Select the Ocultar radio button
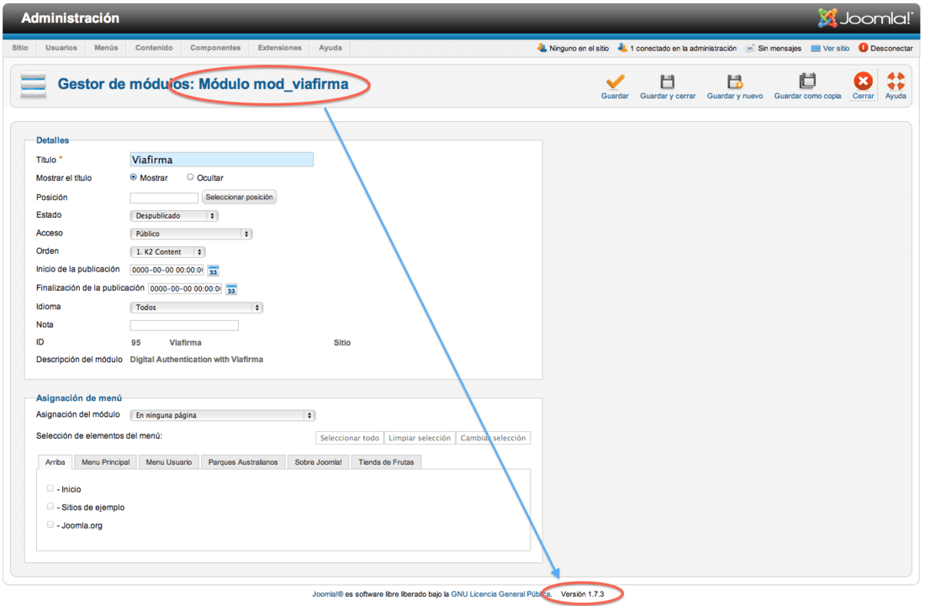The height and width of the screenshot is (606, 925). pyautogui.click(x=190, y=177)
